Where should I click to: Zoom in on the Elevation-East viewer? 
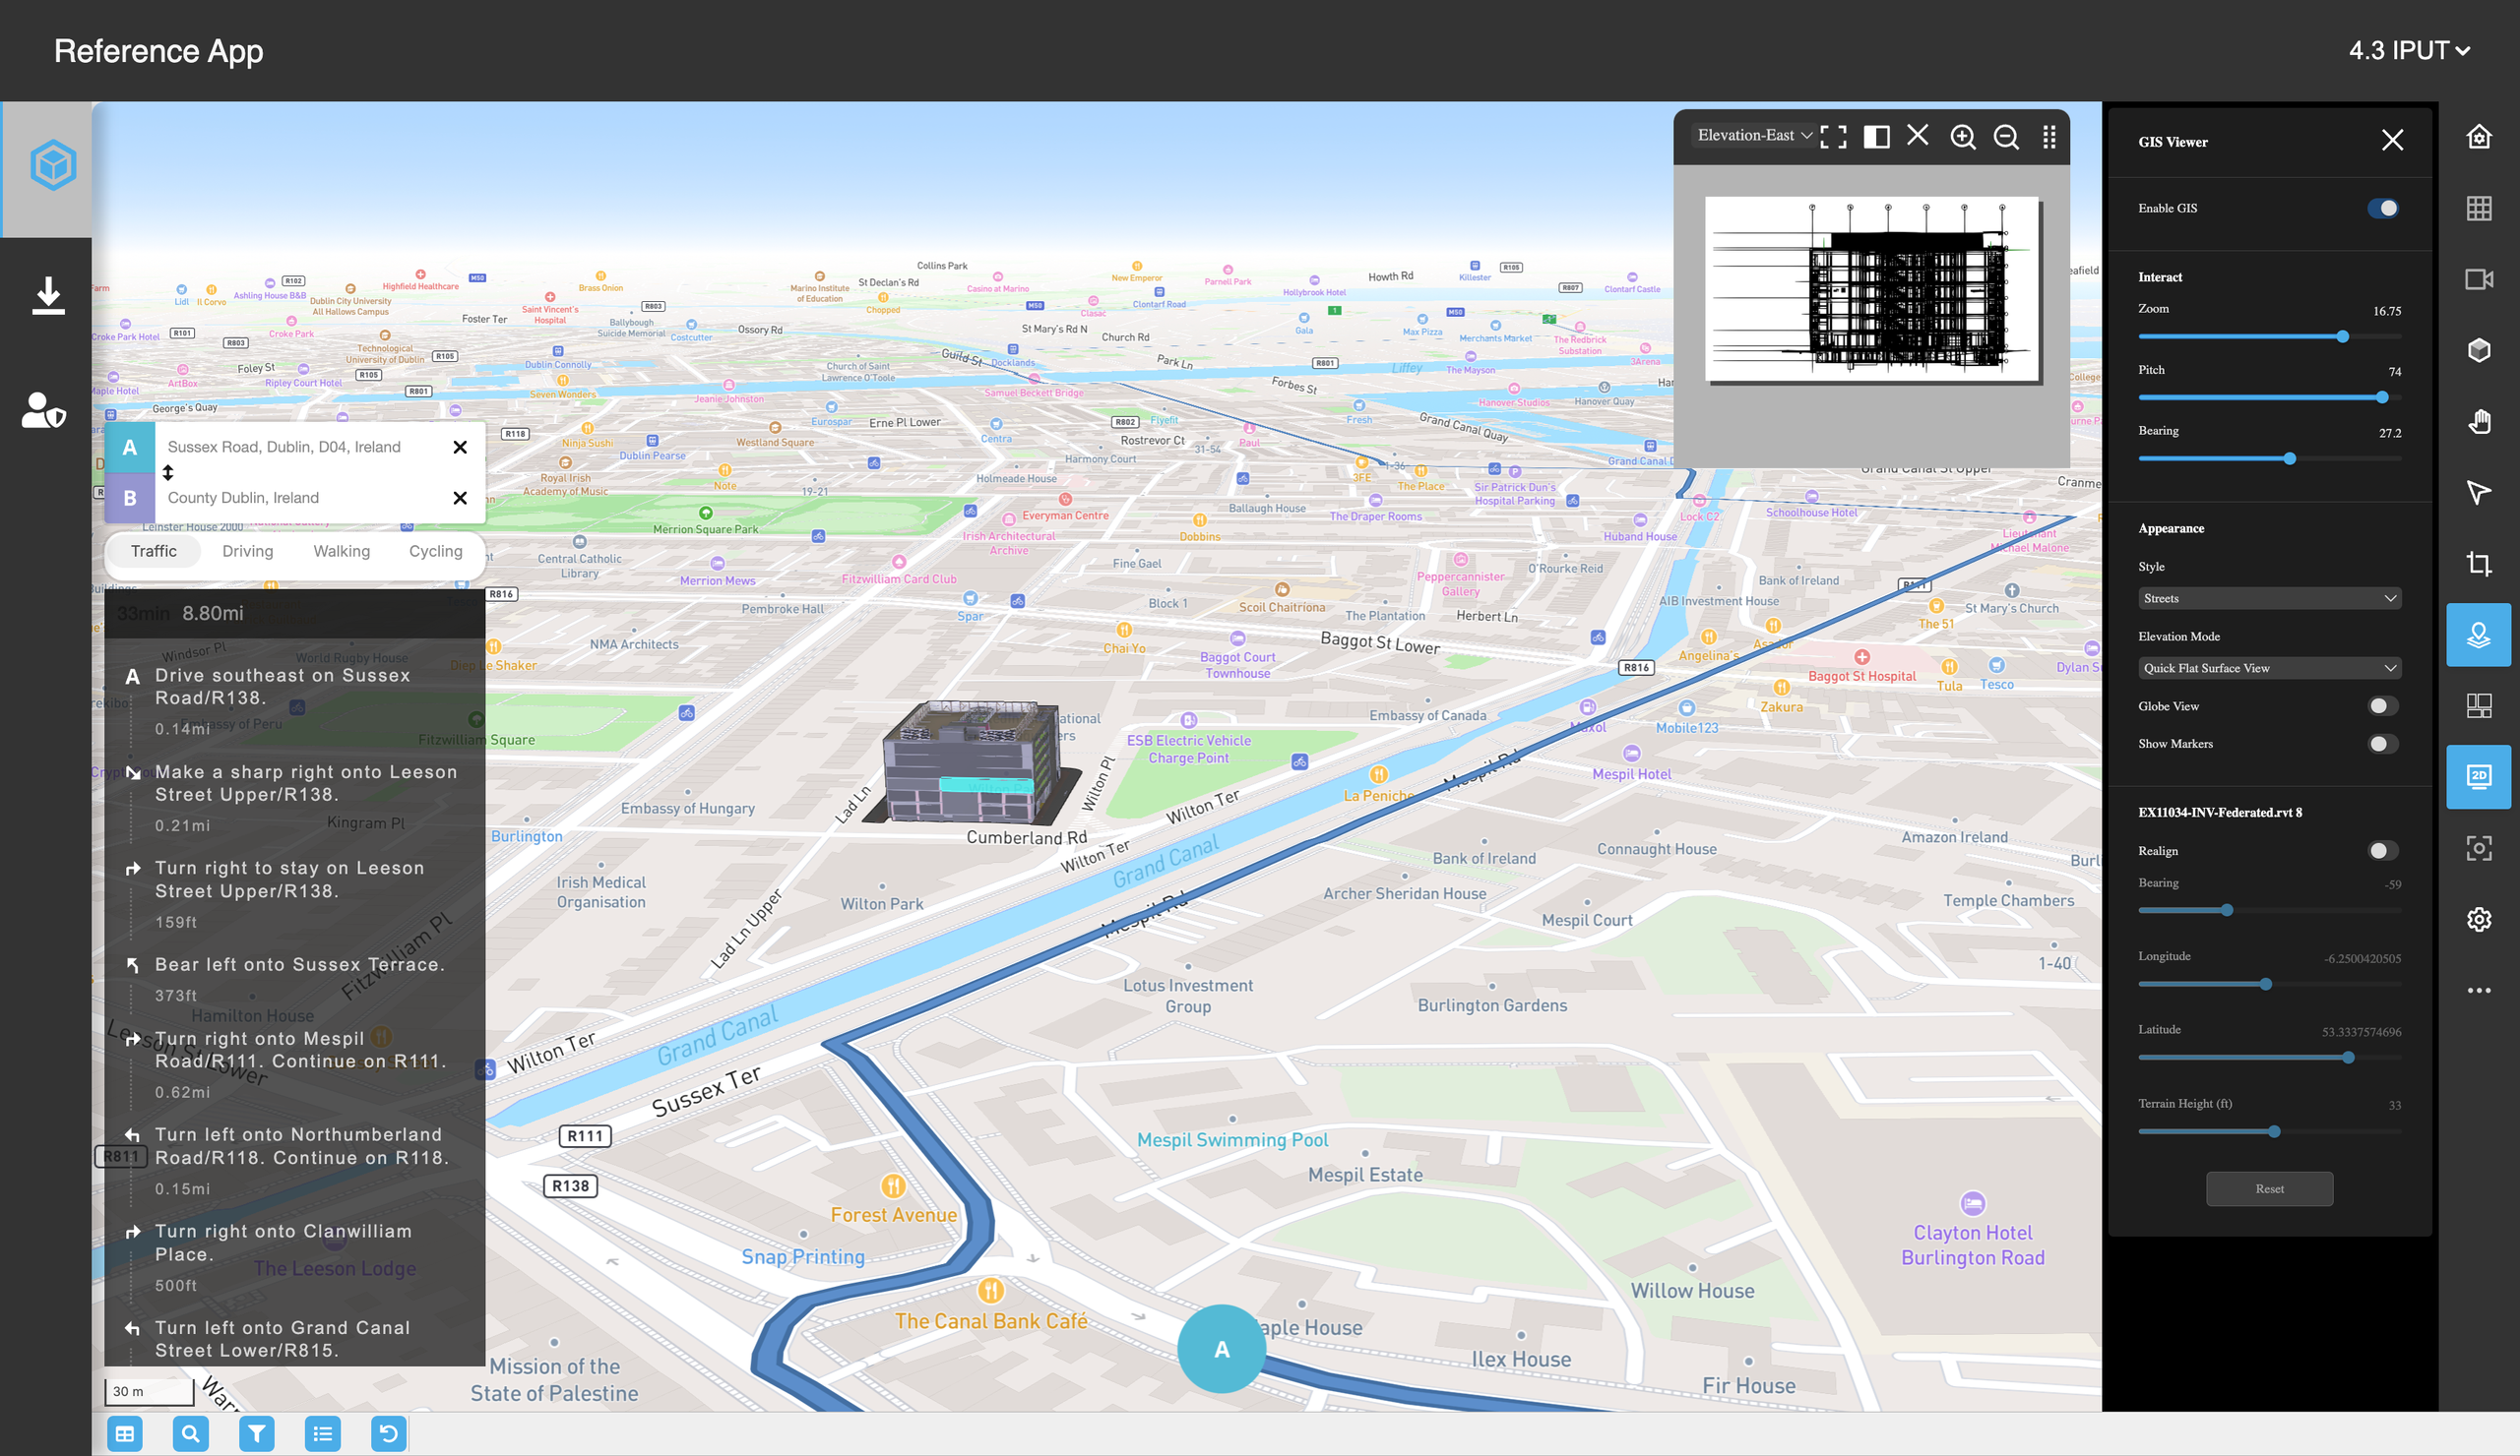(1962, 137)
